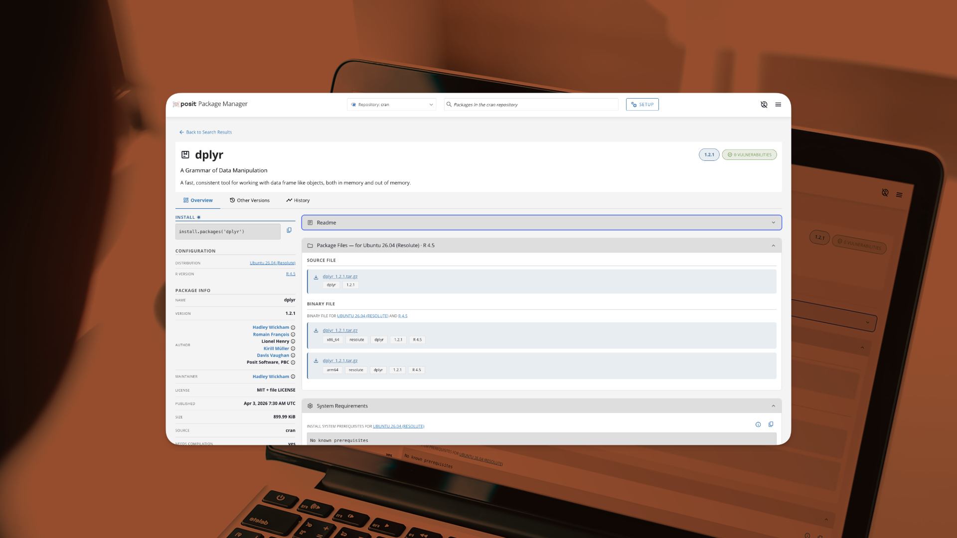This screenshot has height=538, width=957.
Task: Click R 4.5 link under Binary File
Action: pyautogui.click(x=403, y=316)
